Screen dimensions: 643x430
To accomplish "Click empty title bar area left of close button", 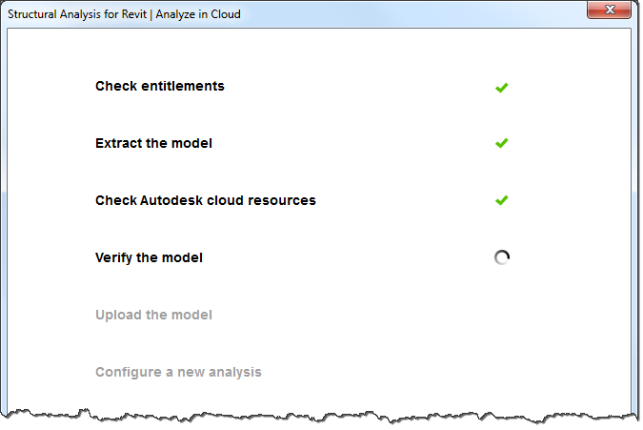I will tap(429, 13).
